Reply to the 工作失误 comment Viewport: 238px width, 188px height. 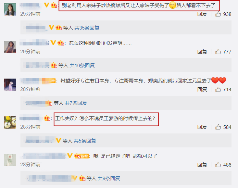[202, 127]
